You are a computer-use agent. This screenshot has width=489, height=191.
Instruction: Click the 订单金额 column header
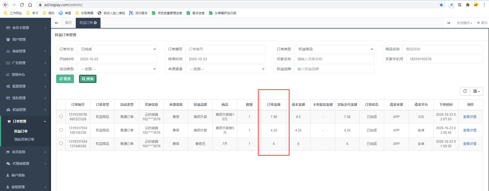tap(274, 105)
